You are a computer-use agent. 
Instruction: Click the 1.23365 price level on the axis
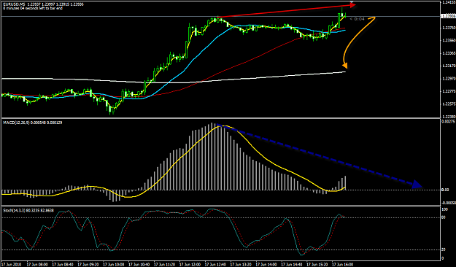448,53
